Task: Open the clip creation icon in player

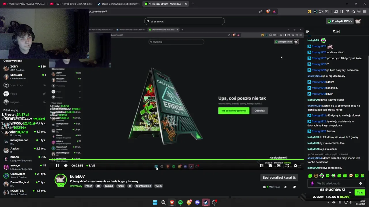Action: [x=270, y=166]
